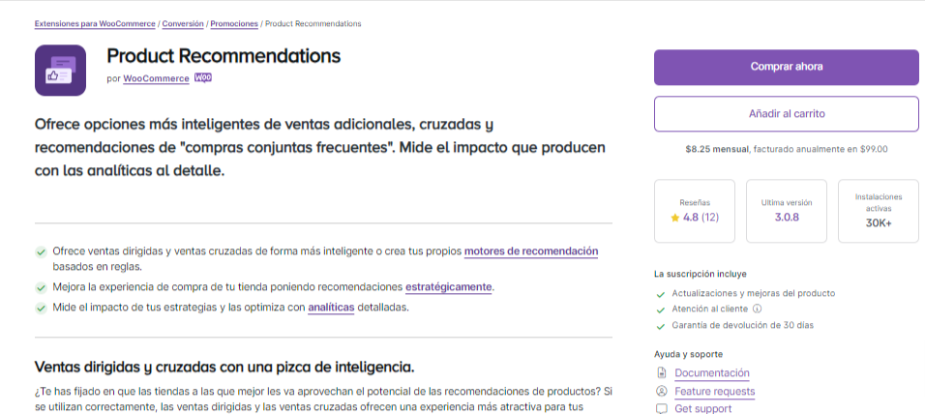Image resolution: width=925 pixels, height=414 pixels.
Task: Click 'Garantía de devolución de 30 días' text
Action: (743, 326)
